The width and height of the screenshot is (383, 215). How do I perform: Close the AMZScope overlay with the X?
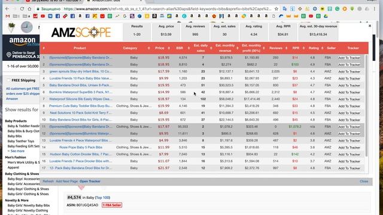[370, 26]
